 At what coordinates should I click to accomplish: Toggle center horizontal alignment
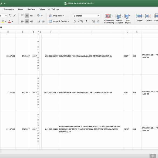point(27,21)
